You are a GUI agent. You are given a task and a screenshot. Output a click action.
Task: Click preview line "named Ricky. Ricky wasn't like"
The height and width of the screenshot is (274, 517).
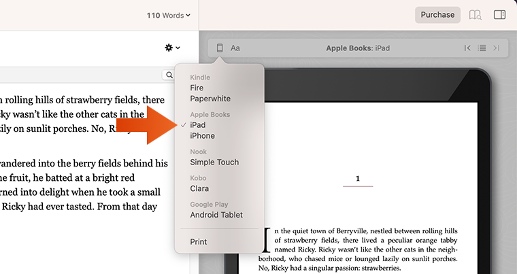[x=366, y=250]
